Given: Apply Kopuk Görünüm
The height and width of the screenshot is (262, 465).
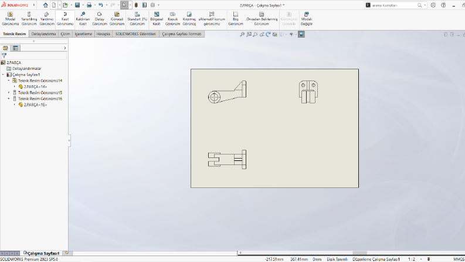Looking at the screenshot, I should (172, 19).
